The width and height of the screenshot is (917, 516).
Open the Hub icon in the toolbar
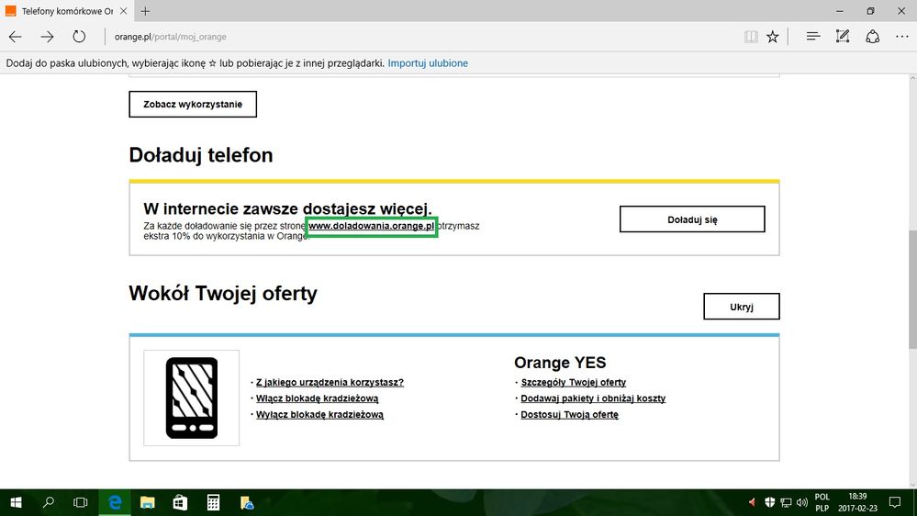pyautogui.click(x=813, y=37)
